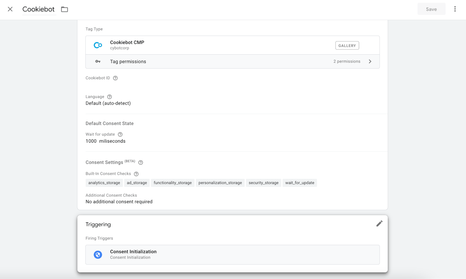Click the 2 permissions text

pos(347,61)
